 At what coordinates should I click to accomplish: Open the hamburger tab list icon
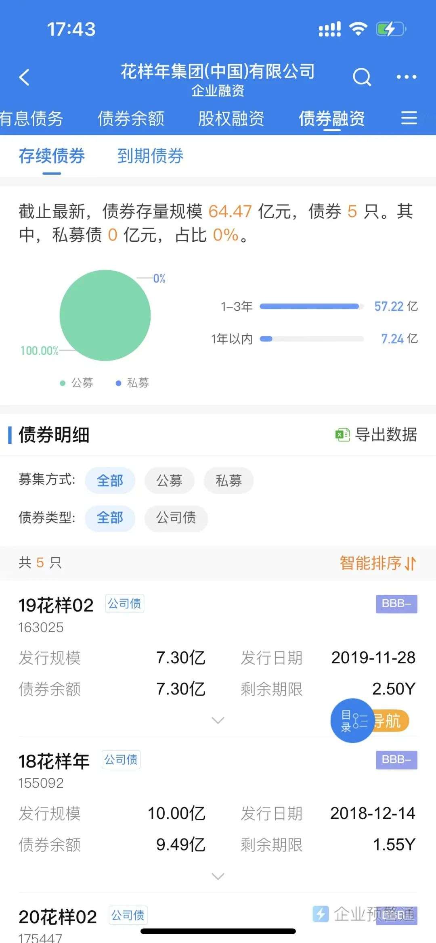pyautogui.click(x=409, y=118)
